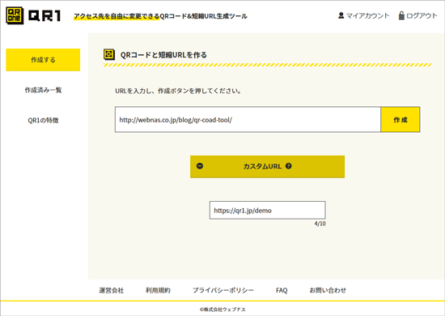Click the 4/10 character counter
445x316 pixels.
[x=320, y=224]
